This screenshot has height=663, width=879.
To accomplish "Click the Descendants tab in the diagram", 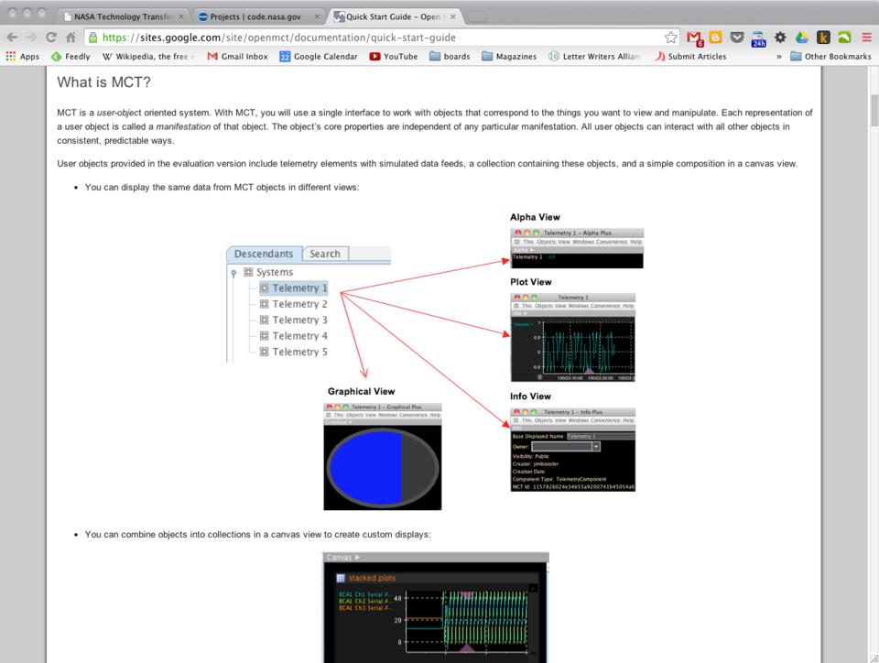I will (x=264, y=254).
